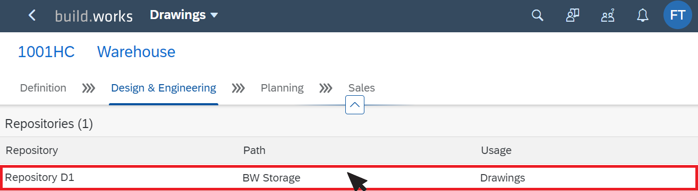Open the FT user avatar
Image resolution: width=698 pixels, height=191 pixels.
coord(678,15)
